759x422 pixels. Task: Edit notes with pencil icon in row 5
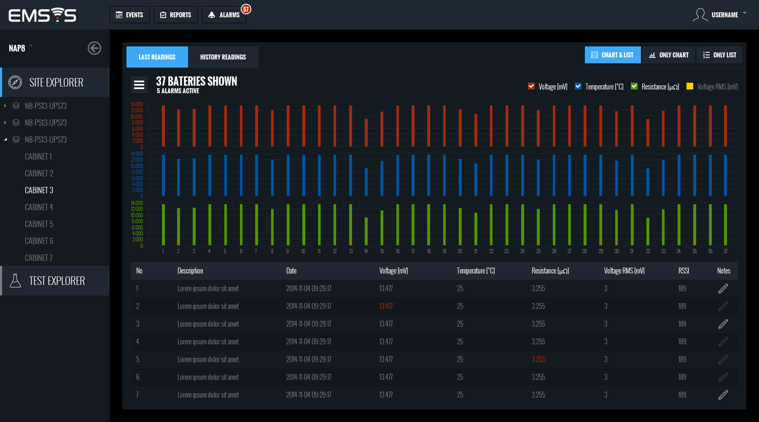[723, 360]
